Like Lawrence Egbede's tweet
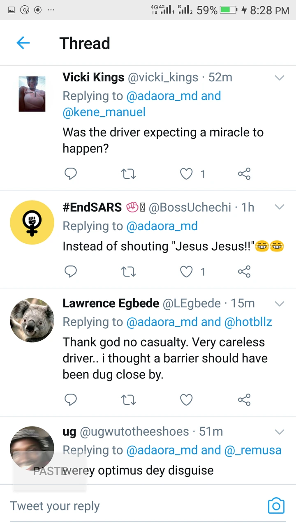 tap(187, 399)
